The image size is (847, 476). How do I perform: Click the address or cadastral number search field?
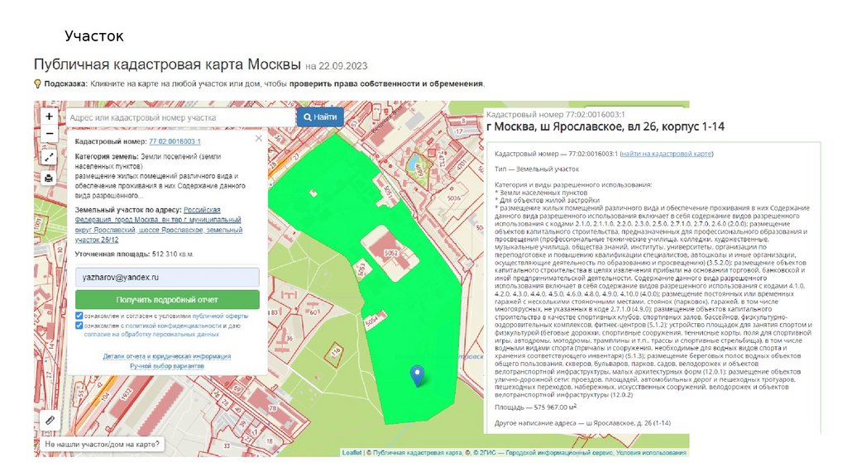pos(180,117)
